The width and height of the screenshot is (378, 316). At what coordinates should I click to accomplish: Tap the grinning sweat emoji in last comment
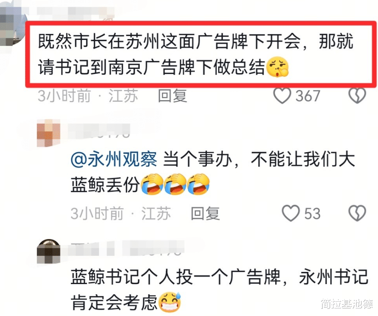[170, 302]
